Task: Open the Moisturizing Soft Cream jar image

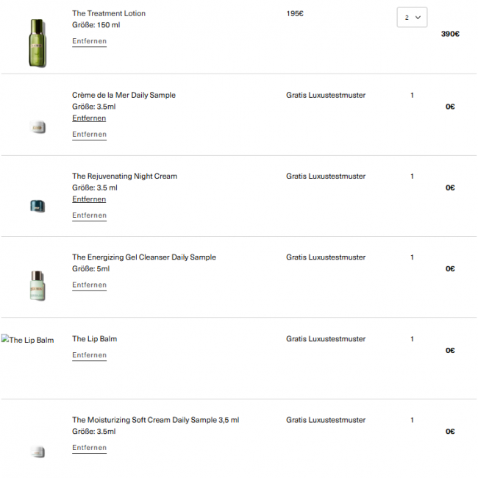Action: [x=38, y=452]
